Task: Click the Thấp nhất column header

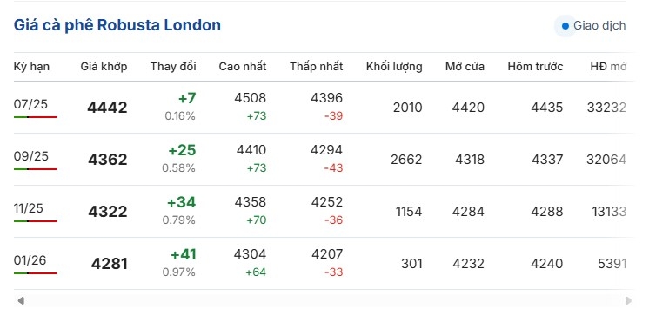Action: [x=316, y=67]
